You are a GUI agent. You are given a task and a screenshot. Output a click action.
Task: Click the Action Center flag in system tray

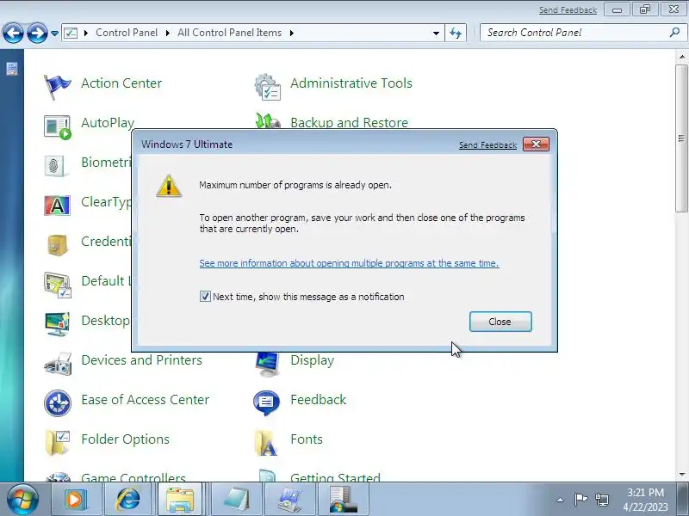pos(580,499)
